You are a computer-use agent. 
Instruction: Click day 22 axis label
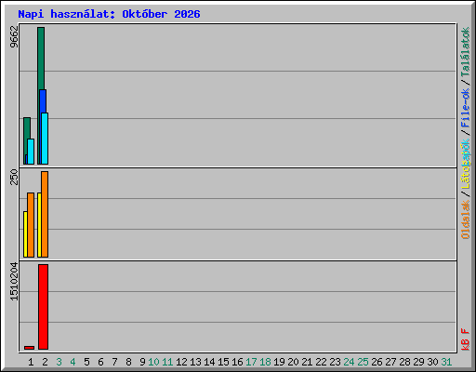click(321, 362)
